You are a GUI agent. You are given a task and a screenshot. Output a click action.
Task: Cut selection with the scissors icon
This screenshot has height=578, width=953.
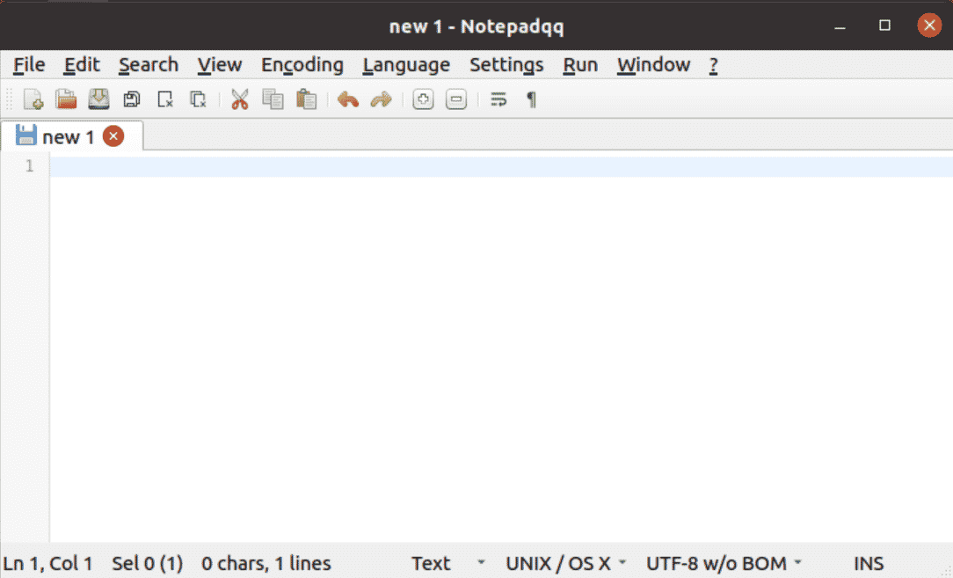pos(239,99)
